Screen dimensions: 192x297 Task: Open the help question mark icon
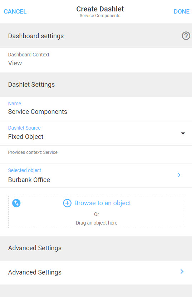click(186, 36)
